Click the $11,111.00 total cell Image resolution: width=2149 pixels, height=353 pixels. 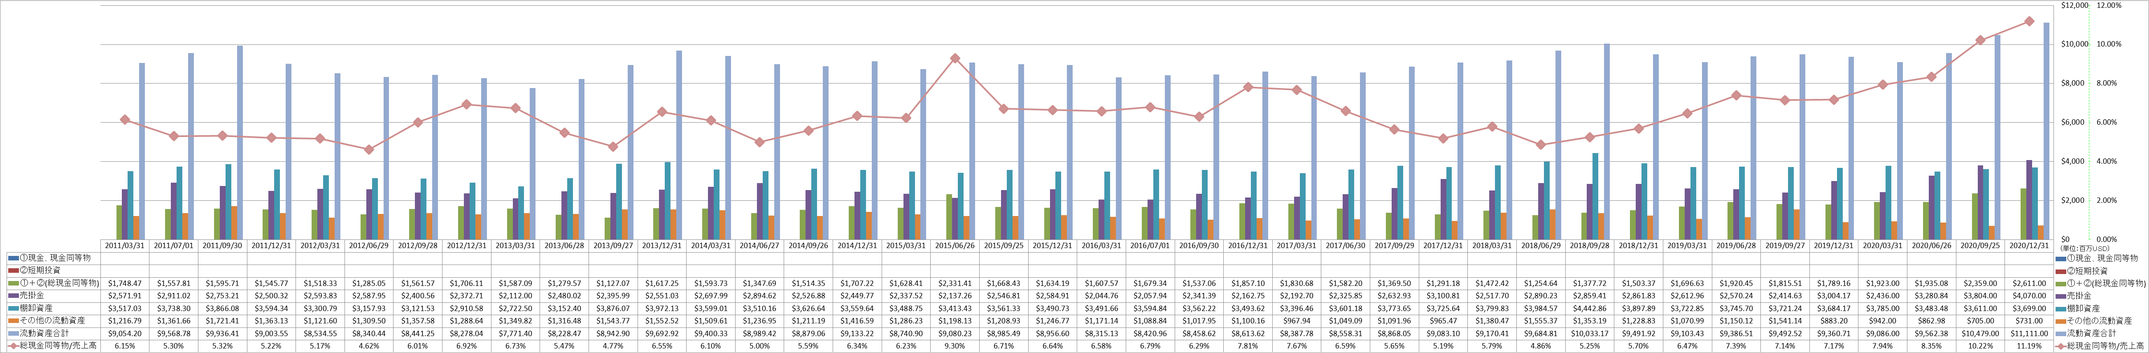pos(2030,333)
